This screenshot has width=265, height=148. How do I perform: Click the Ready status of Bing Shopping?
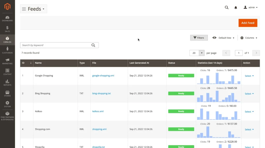pos(181,93)
